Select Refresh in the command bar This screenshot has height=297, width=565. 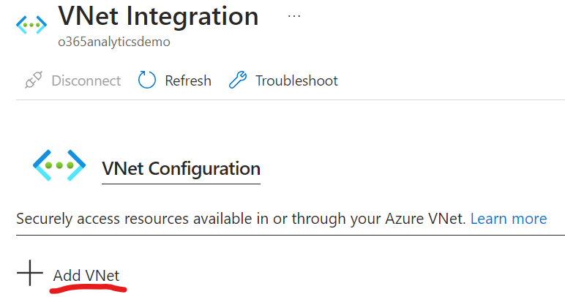(187, 80)
